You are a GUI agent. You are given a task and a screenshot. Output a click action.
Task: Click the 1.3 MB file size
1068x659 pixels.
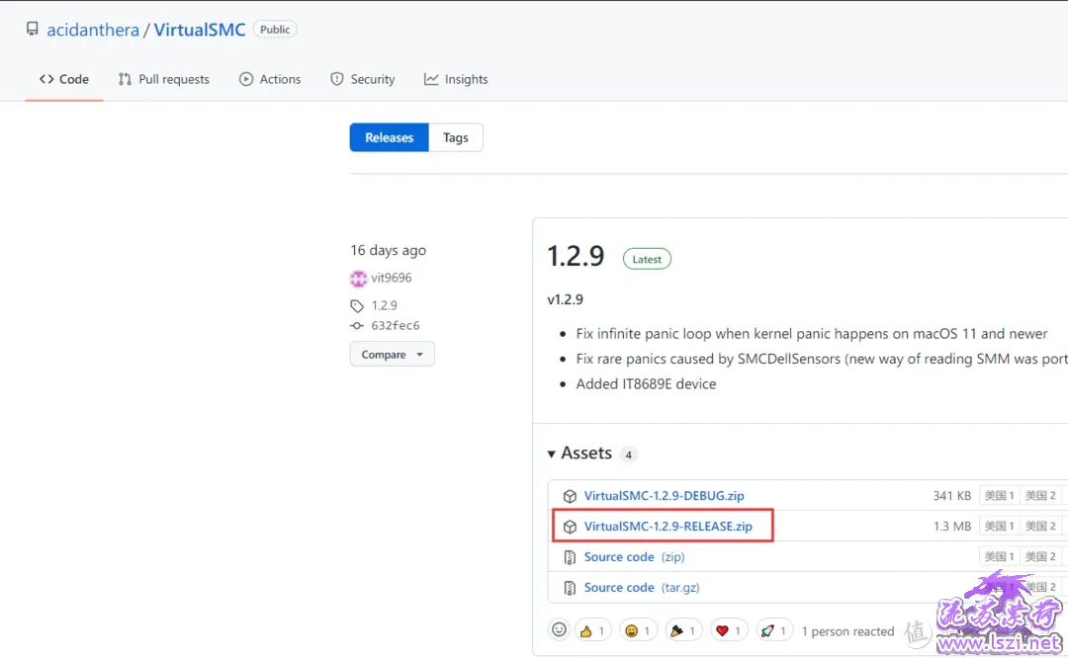952,527
